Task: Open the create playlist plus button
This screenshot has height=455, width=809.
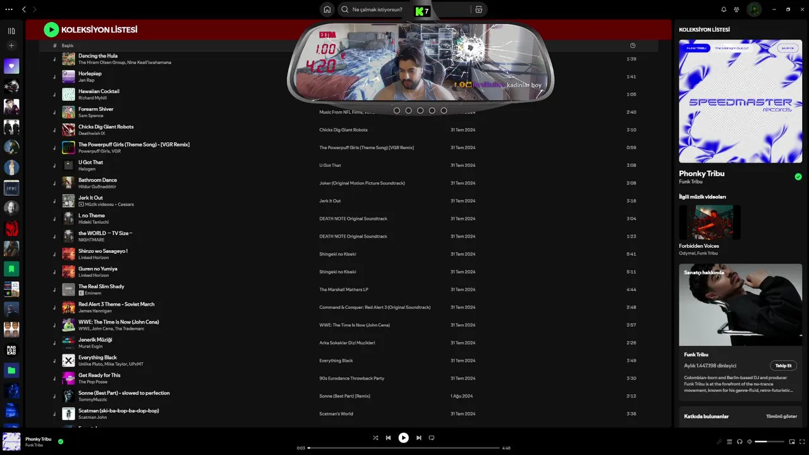Action: pyautogui.click(x=11, y=45)
